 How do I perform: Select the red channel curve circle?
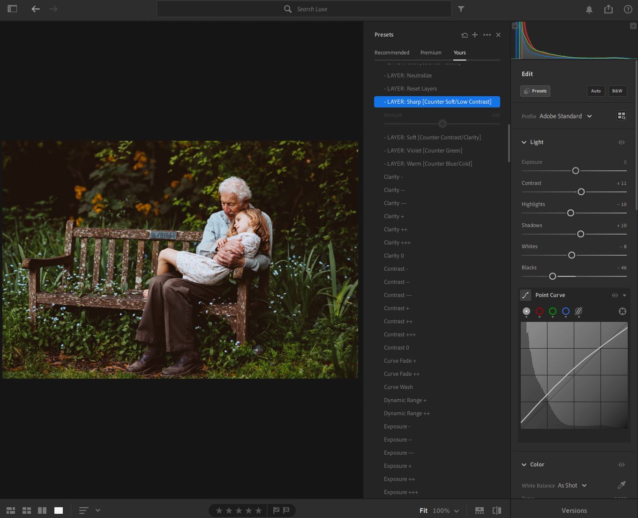click(540, 311)
